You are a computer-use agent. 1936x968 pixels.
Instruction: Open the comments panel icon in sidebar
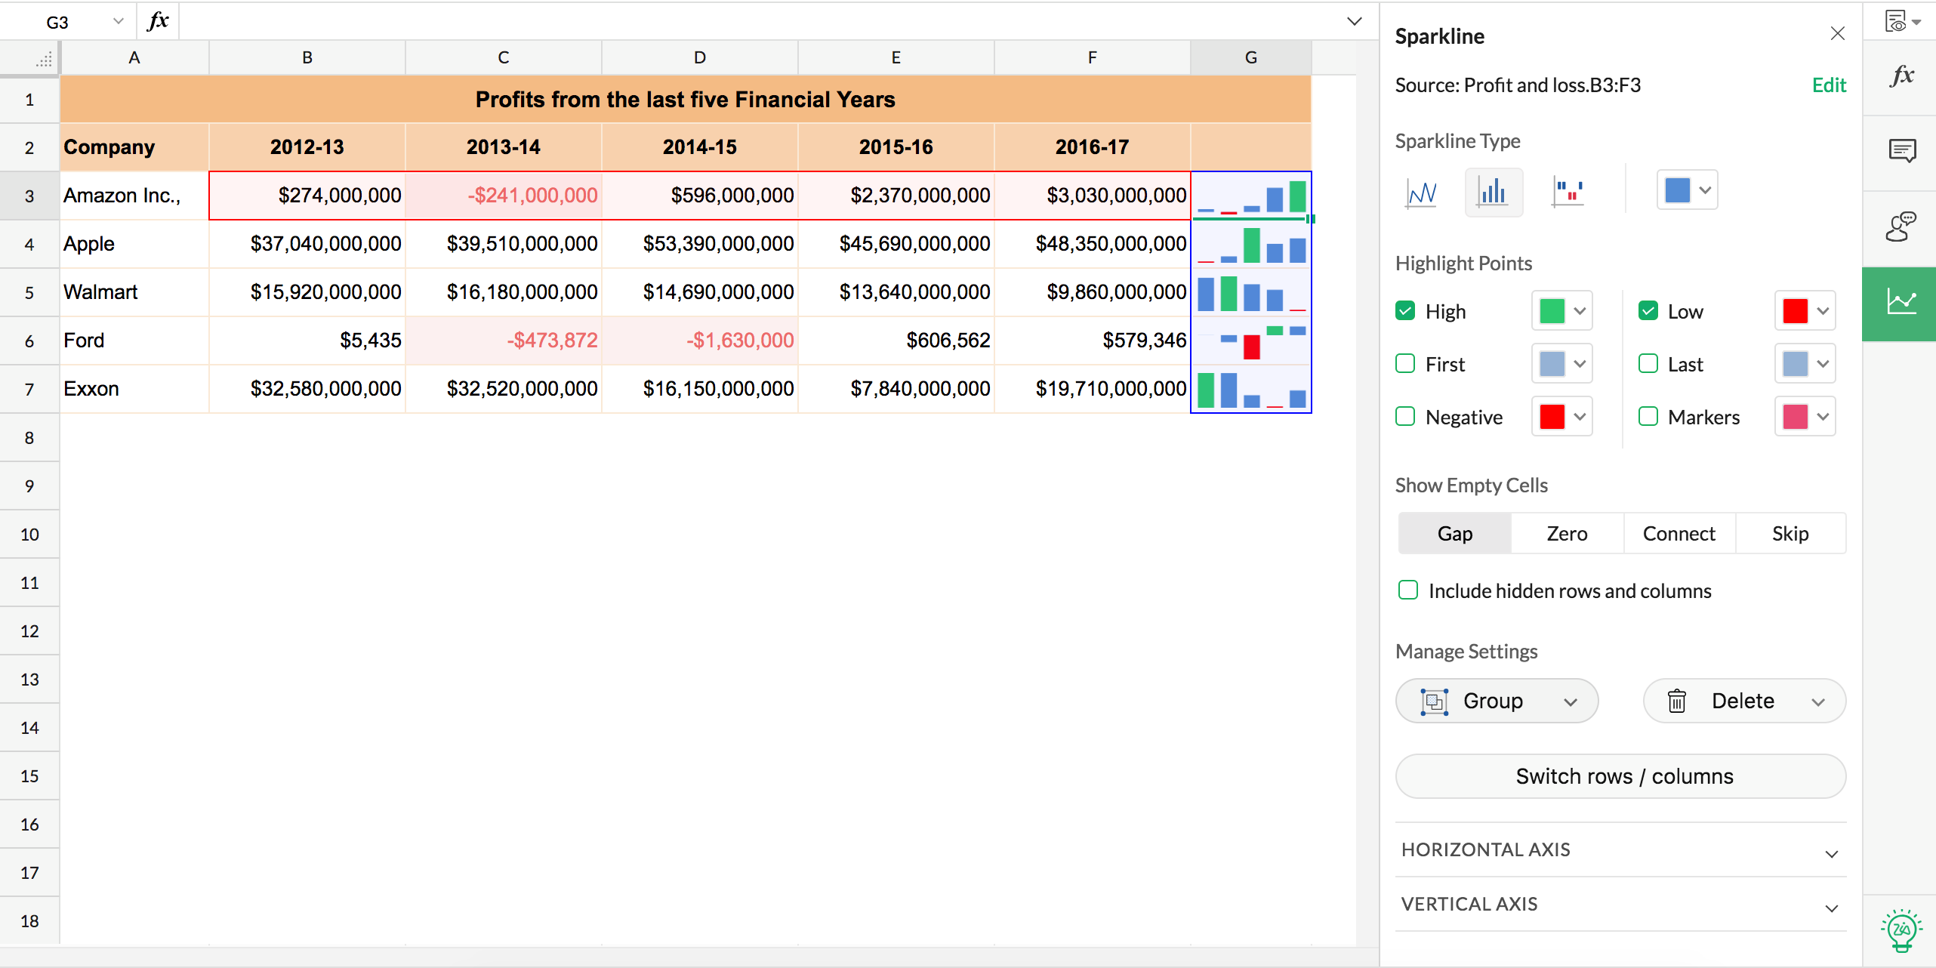pos(1901,152)
